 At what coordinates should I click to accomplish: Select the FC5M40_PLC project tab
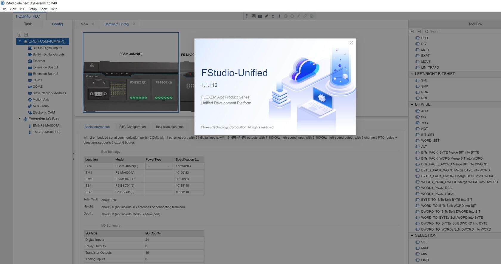[x=28, y=16]
